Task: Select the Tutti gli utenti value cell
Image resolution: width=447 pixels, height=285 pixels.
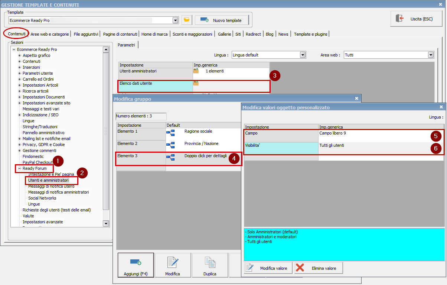Action: coord(381,148)
